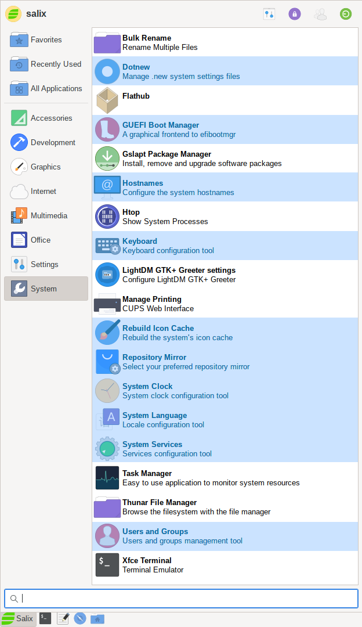Click the Rebuild Icon Cache brush icon

pyautogui.click(x=107, y=332)
